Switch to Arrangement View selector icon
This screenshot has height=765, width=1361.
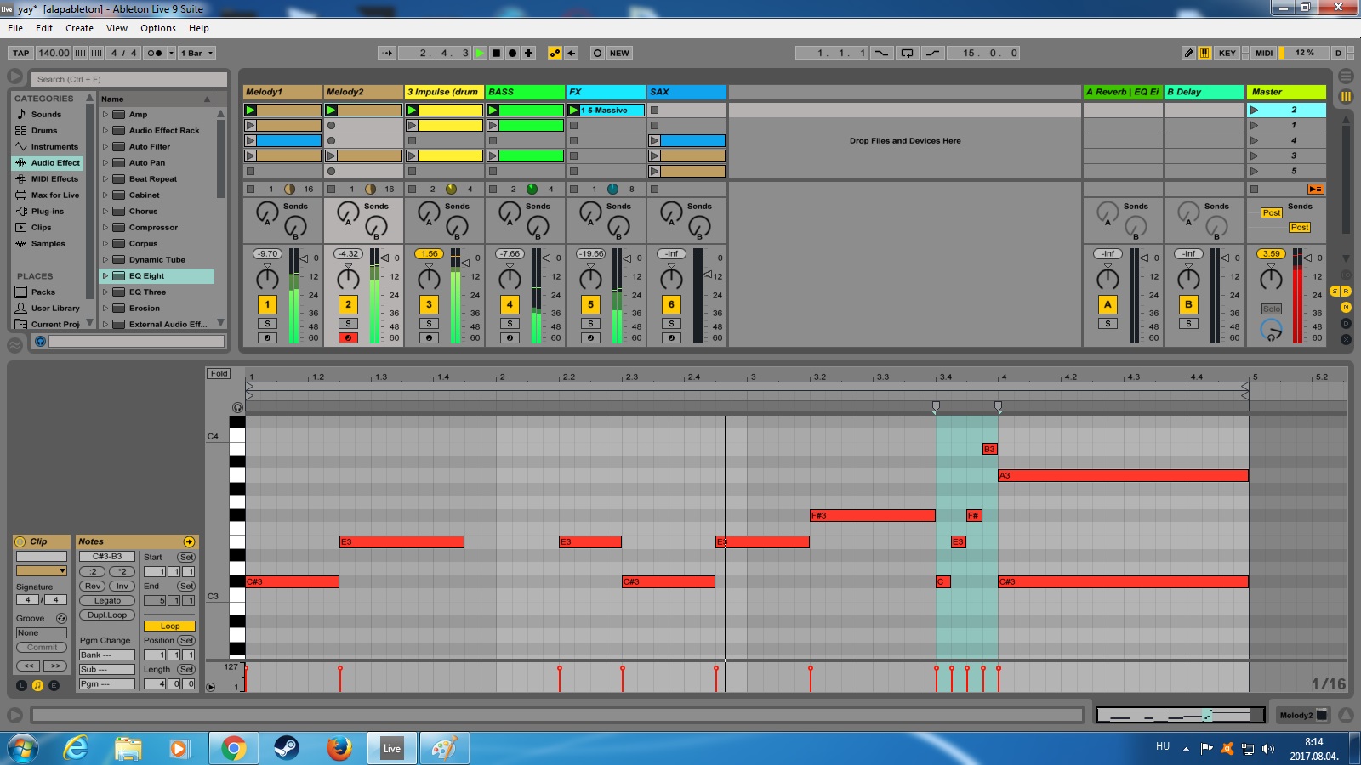click(x=1346, y=76)
